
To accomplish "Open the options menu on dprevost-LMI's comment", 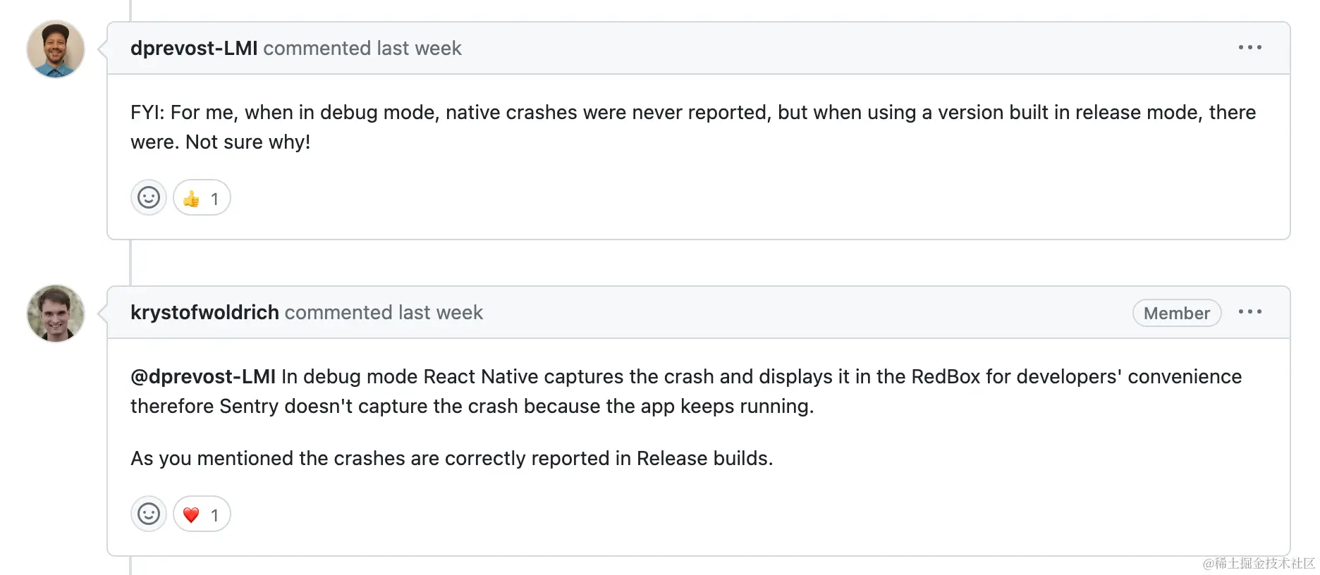I will pyautogui.click(x=1249, y=47).
